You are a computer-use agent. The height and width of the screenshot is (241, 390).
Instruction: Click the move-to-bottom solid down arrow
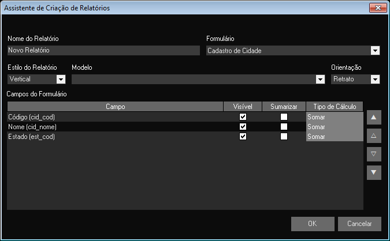pos(374,172)
